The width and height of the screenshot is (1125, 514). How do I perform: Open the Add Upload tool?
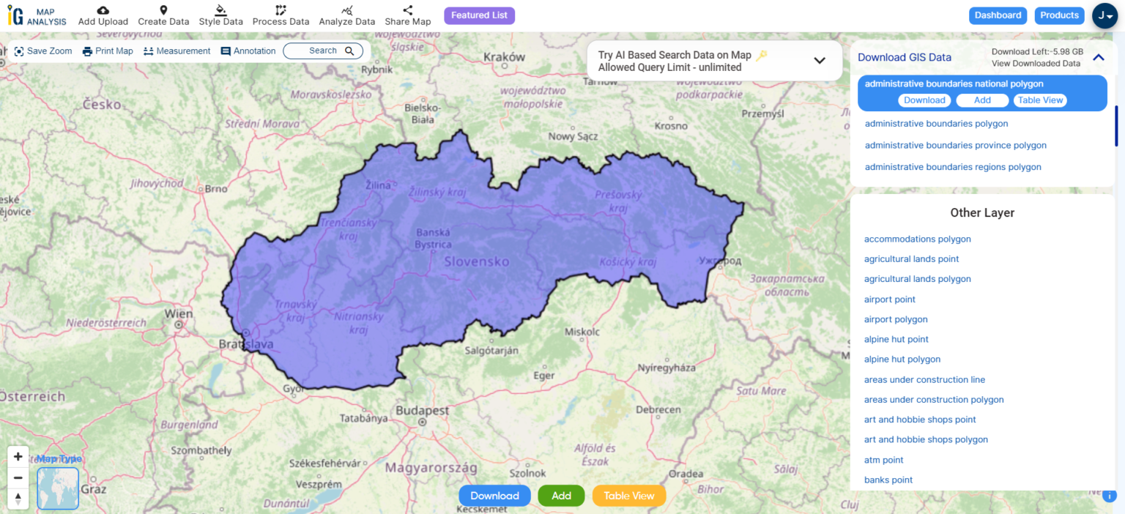pos(103,16)
